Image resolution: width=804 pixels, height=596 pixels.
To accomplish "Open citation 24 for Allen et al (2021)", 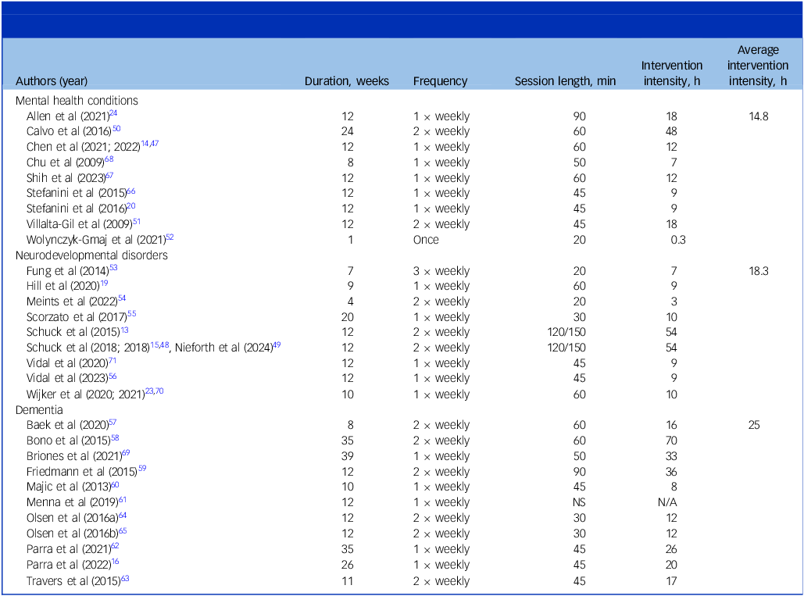I will tap(113, 113).
